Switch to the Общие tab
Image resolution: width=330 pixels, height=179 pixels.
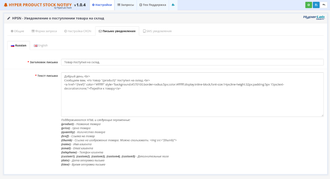click(17, 31)
